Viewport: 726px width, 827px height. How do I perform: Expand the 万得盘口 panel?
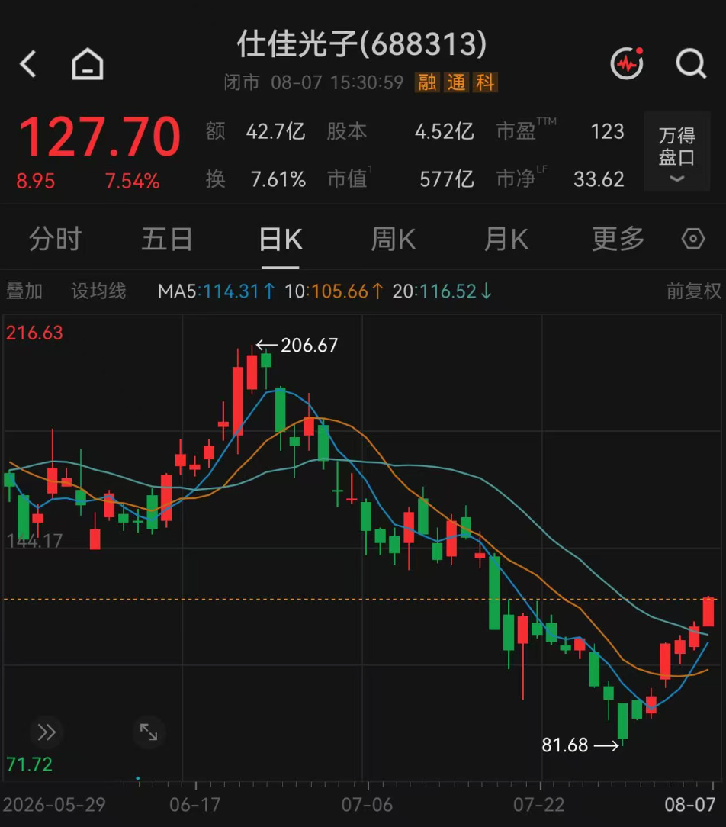677,152
